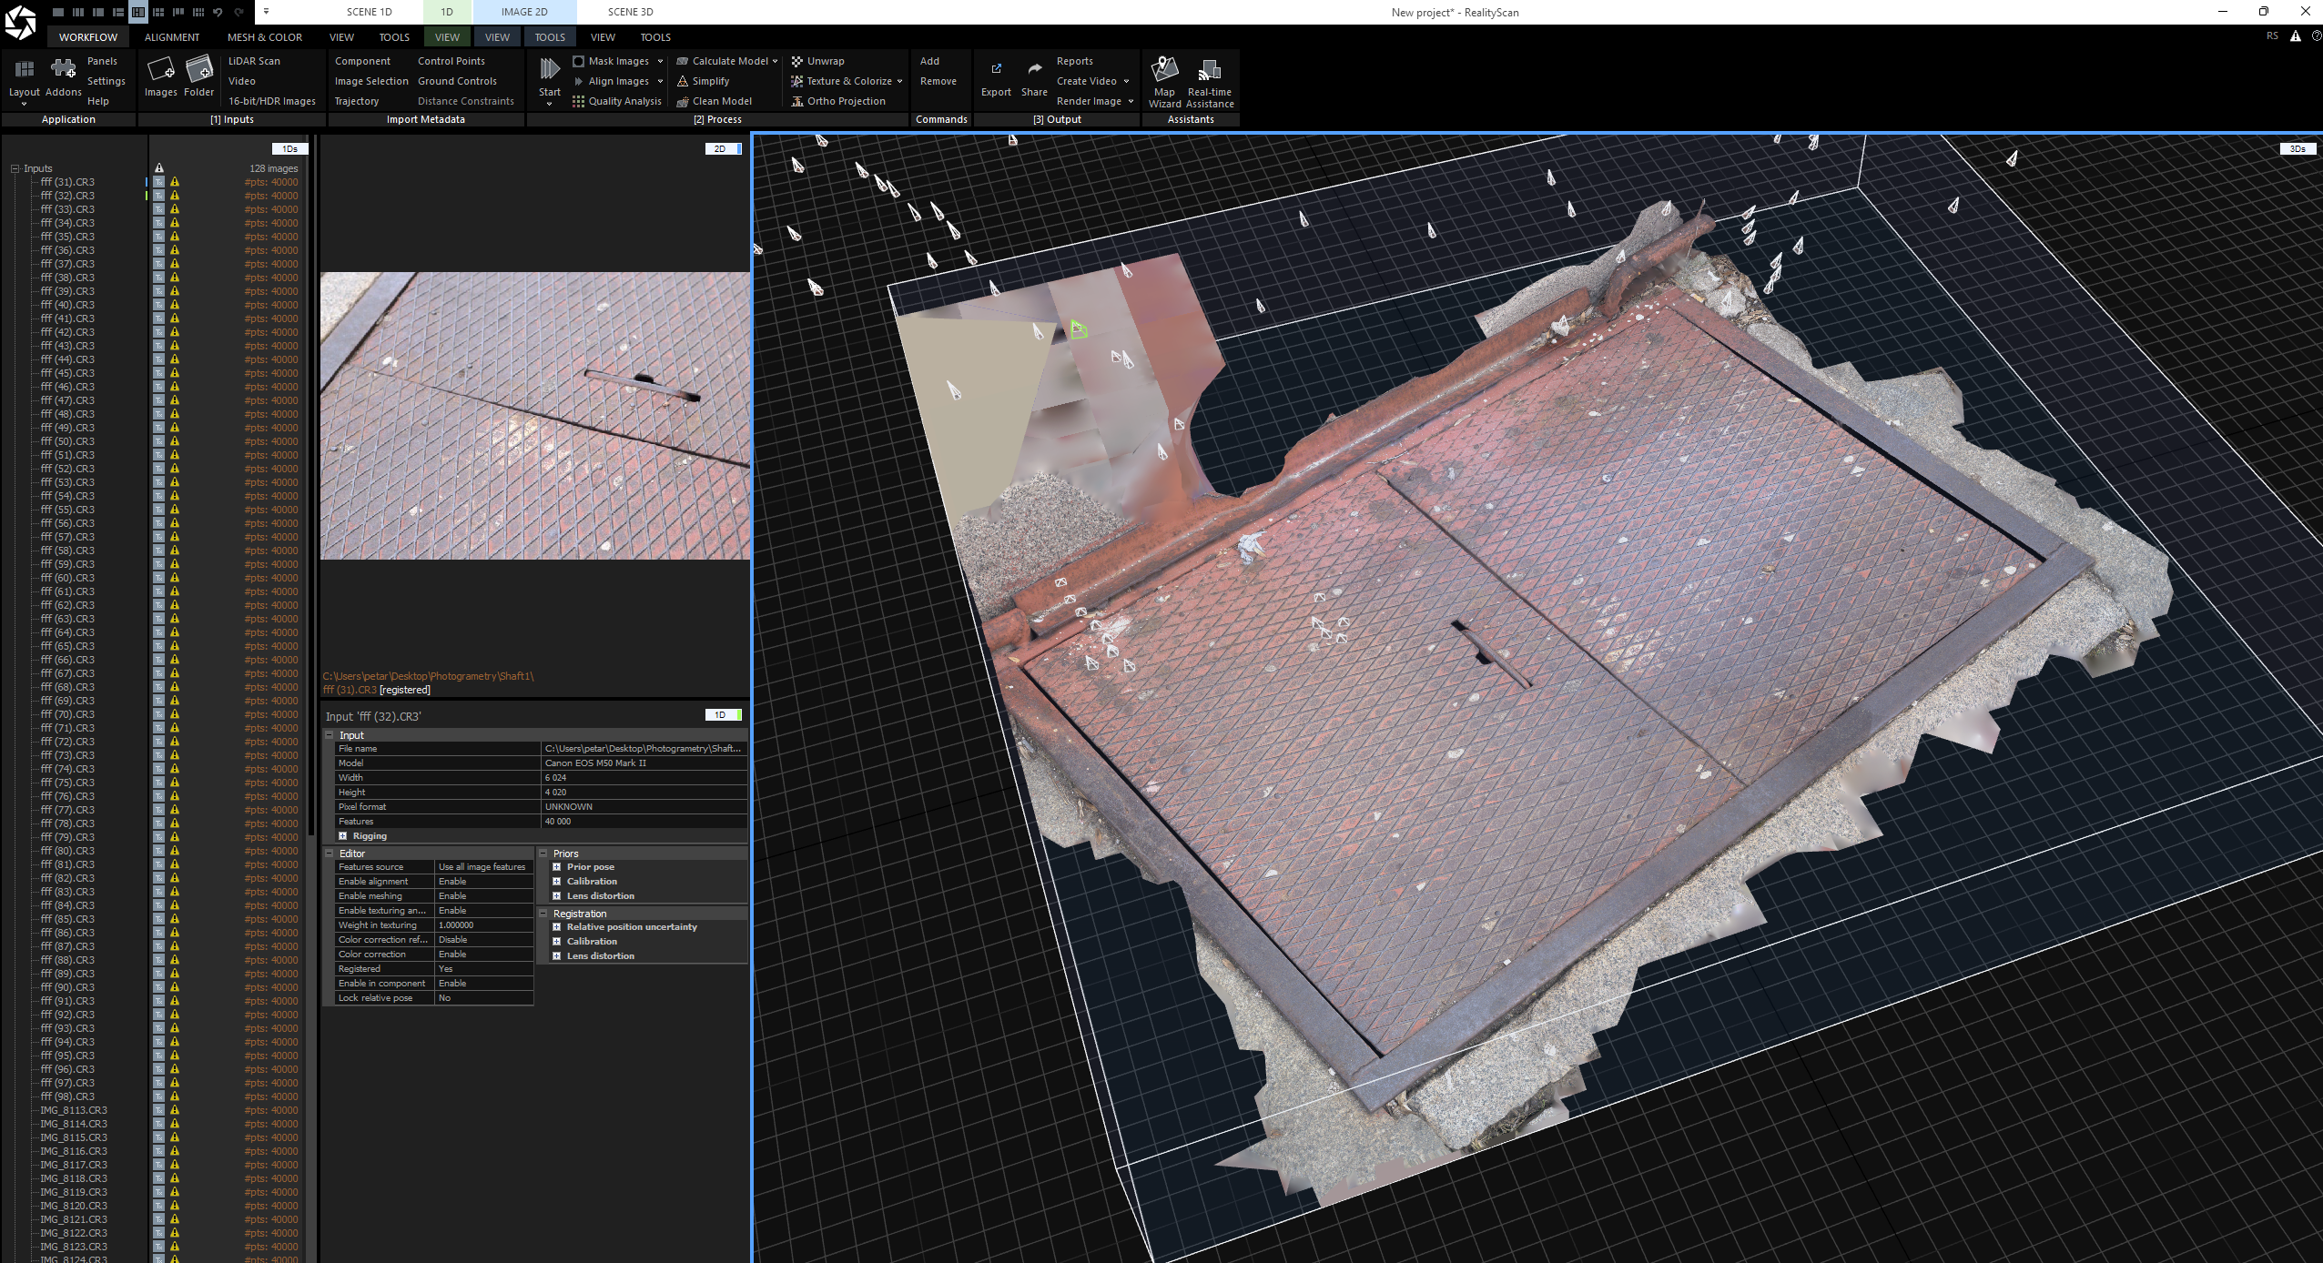This screenshot has height=1263, width=2323.
Task: Open the MESH & COLOR tab
Action: [x=264, y=37]
